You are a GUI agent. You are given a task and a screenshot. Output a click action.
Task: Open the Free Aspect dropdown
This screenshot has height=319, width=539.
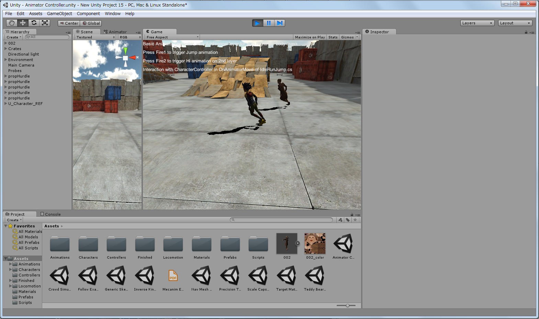coord(172,37)
